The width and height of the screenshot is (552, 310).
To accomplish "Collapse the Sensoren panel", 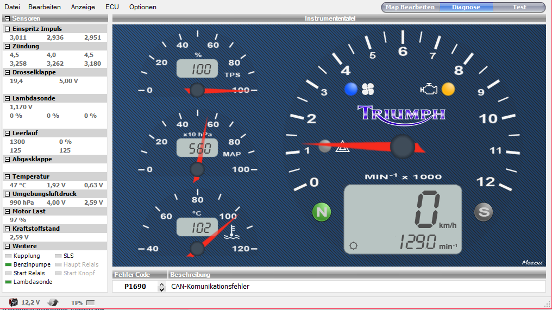I will [7, 18].
